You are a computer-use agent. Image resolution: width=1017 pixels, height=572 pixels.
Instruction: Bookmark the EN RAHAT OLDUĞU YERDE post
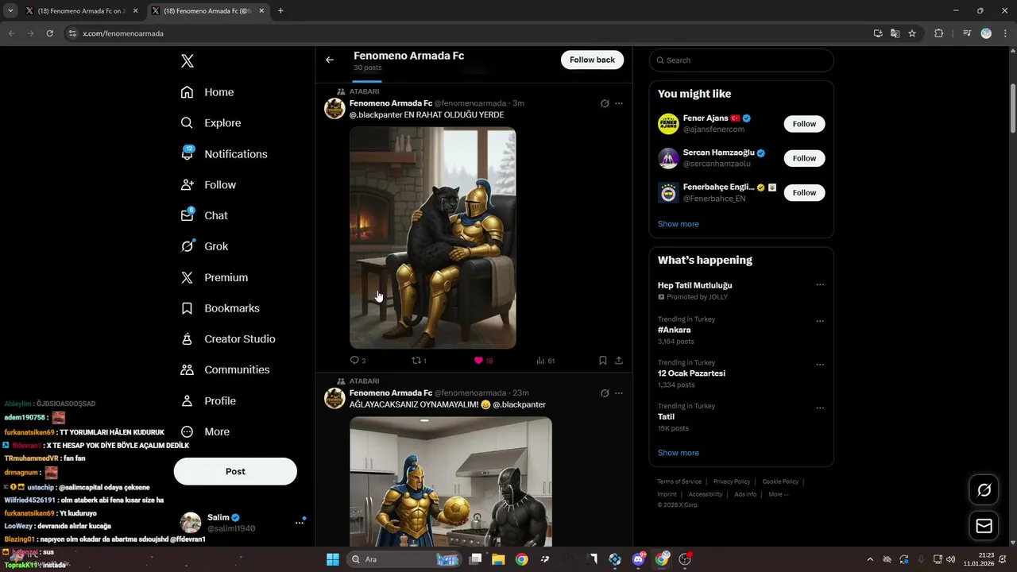pyautogui.click(x=603, y=361)
